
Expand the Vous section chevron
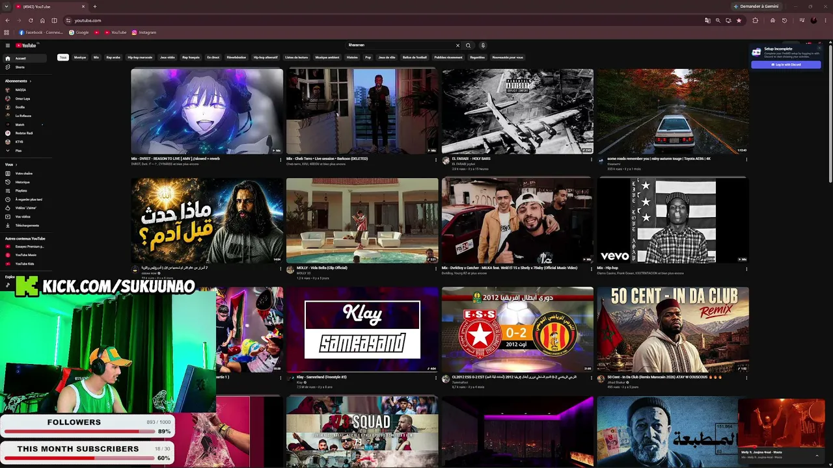pyautogui.click(x=16, y=164)
